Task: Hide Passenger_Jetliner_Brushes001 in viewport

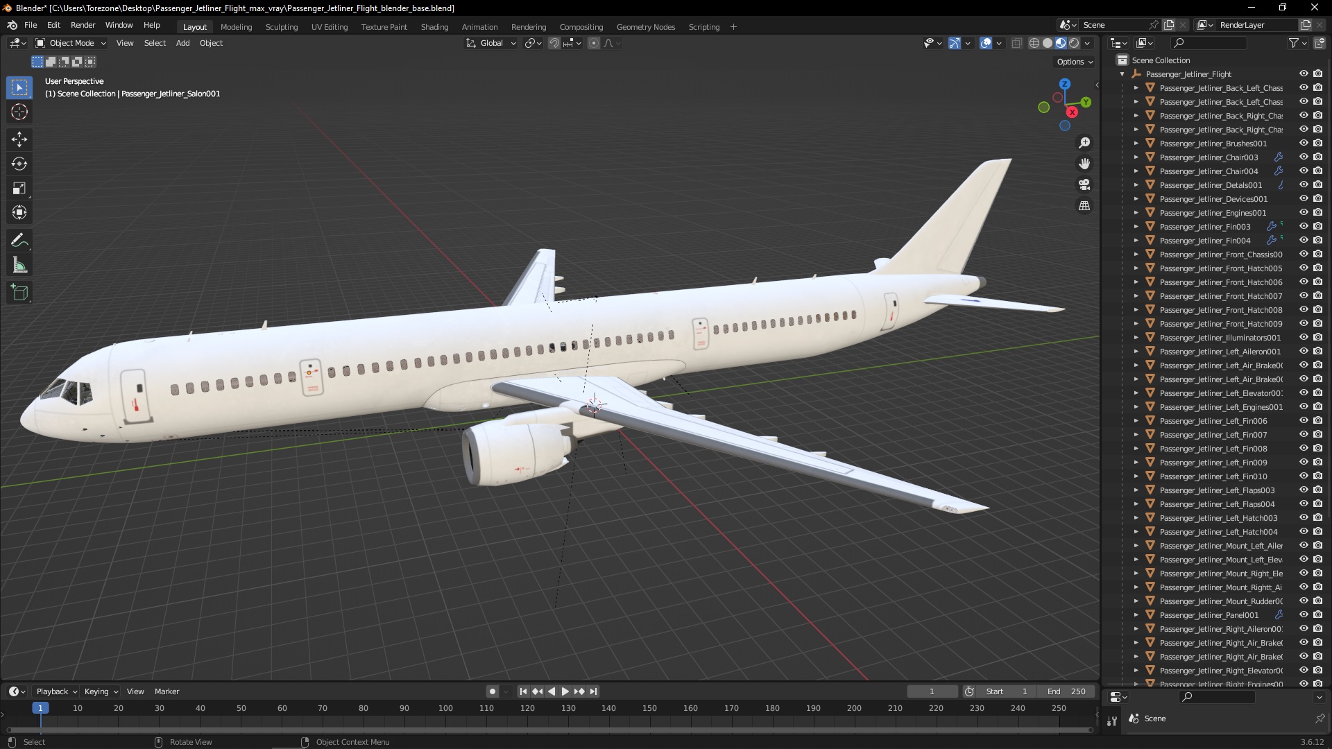Action: (x=1304, y=144)
